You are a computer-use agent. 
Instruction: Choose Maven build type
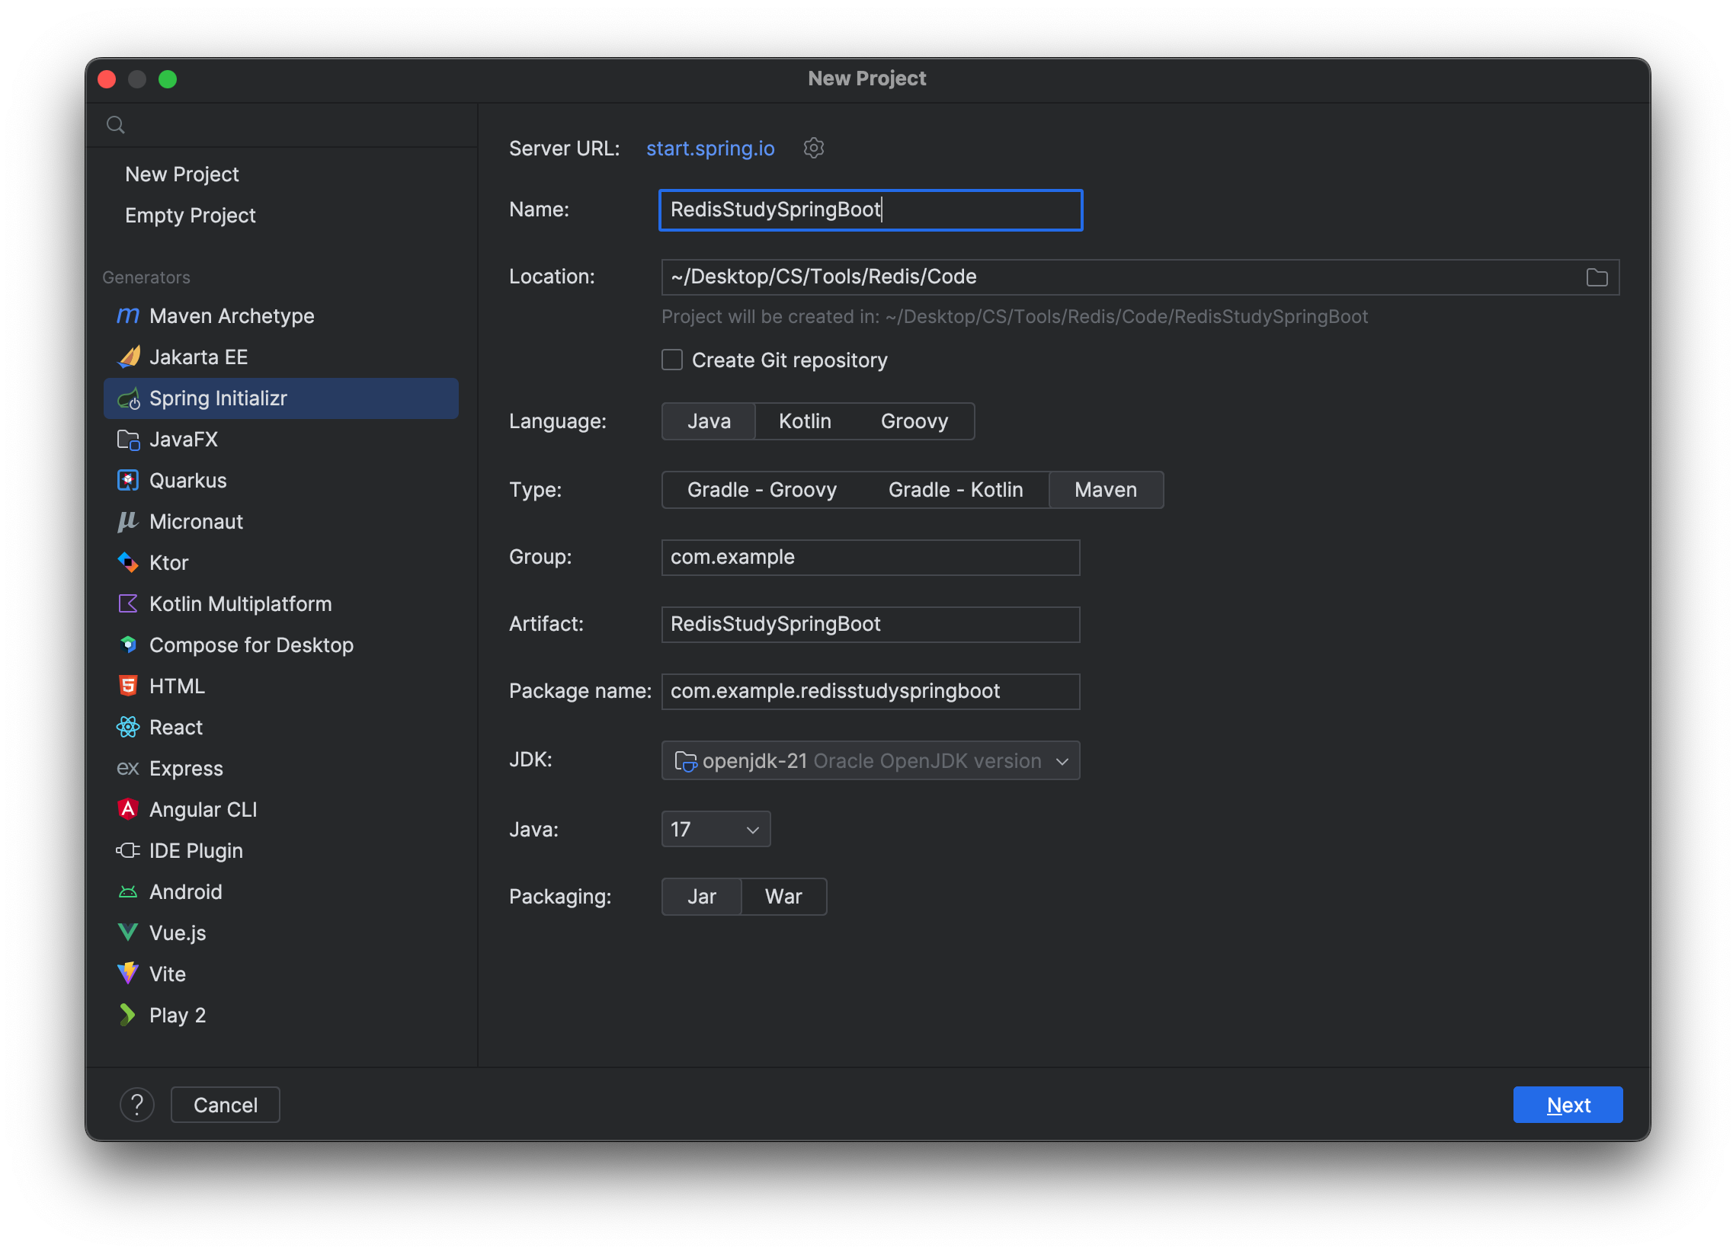pyautogui.click(x=1105, y=490)
